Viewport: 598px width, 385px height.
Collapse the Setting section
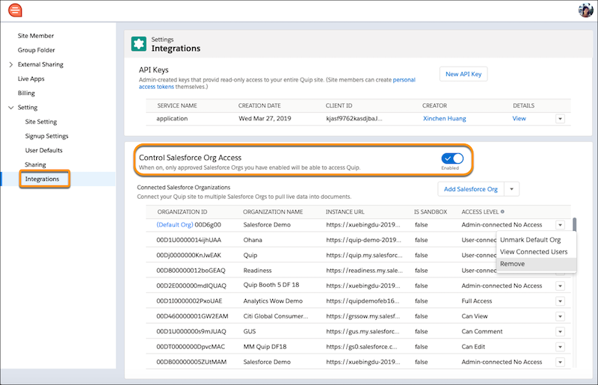click(10, 108)
